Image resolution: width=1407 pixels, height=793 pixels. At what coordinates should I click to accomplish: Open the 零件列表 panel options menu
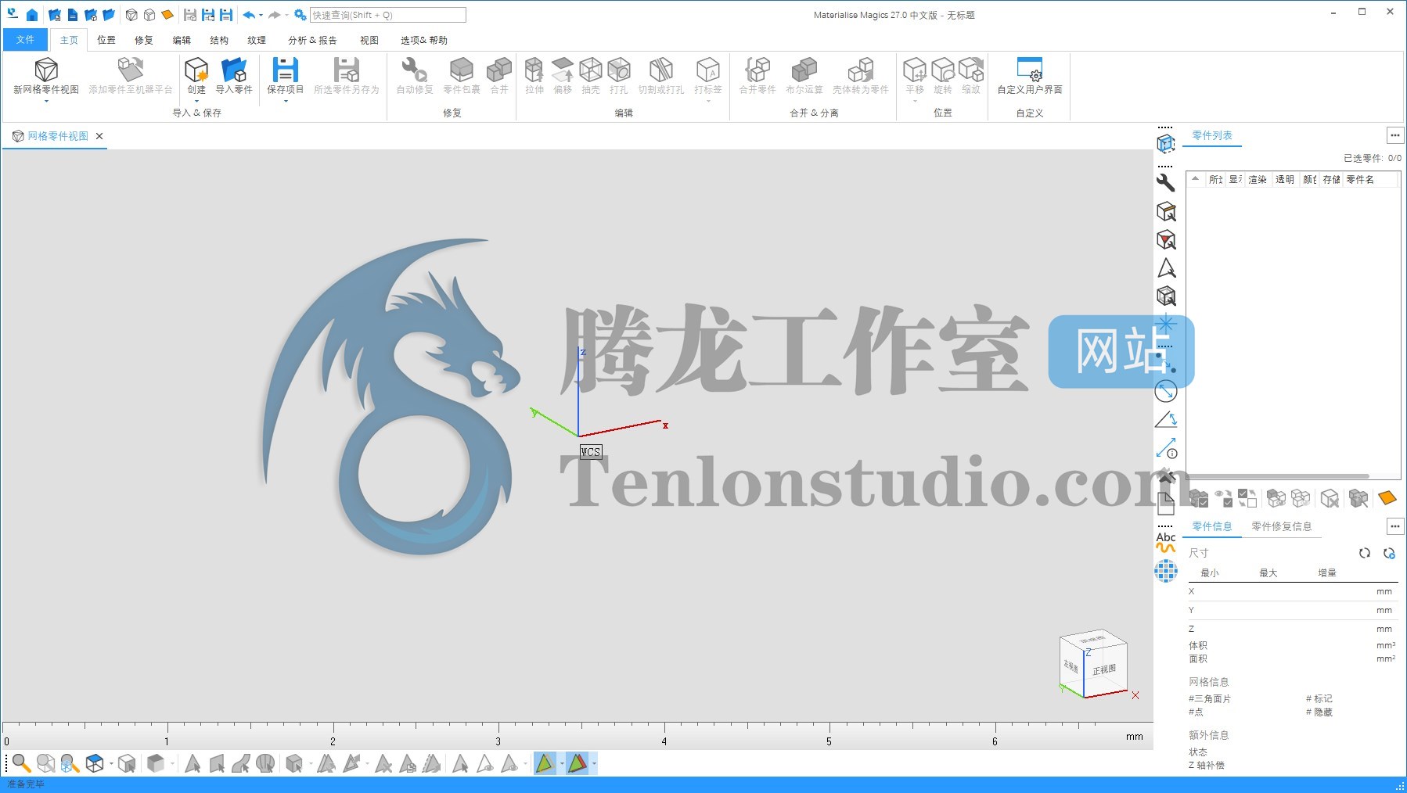pos(1395,135)
